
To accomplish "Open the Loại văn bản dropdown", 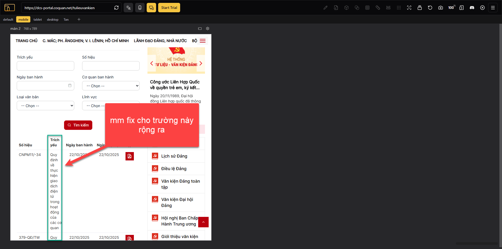I will [45, 106].
